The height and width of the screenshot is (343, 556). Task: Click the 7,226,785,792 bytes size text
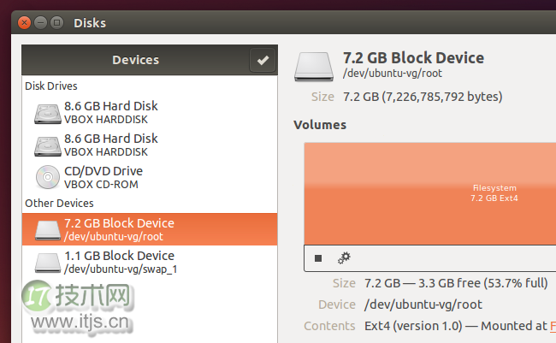tap(441, 97)
